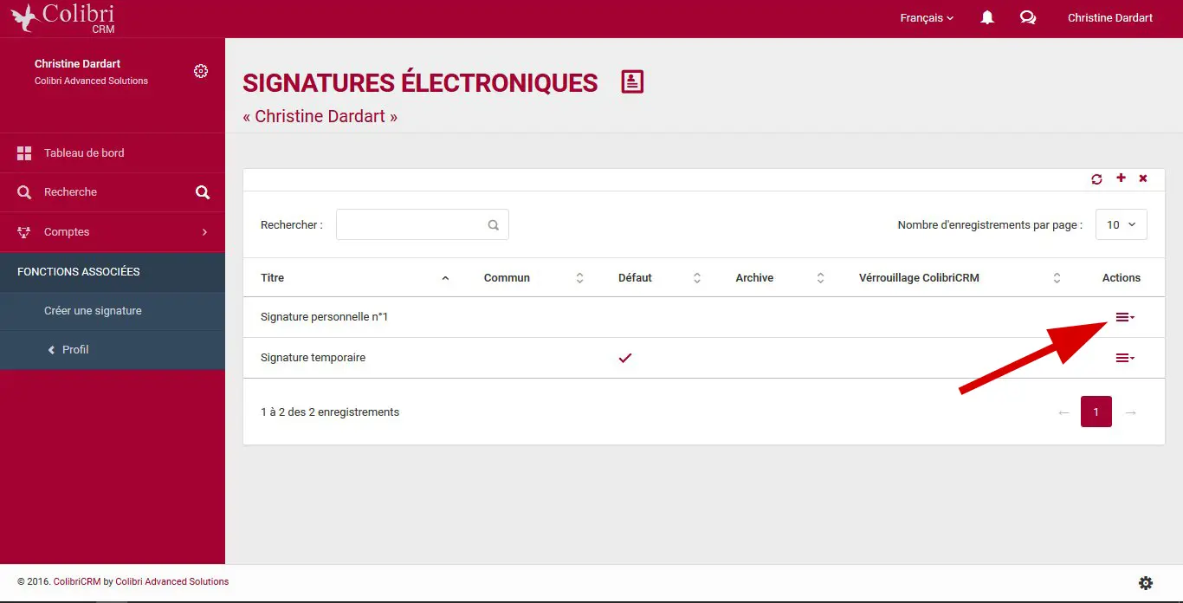This screenshot has height=603, width=1183.
Task: Go to next page arrow
Action: [1130, 412]
